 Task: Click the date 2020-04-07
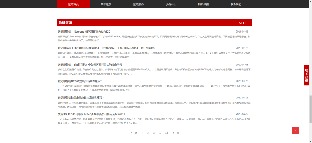pos(242,114)
